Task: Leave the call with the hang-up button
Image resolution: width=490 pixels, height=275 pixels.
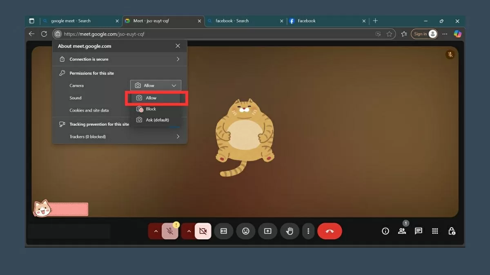Action: tap(330, 231)
